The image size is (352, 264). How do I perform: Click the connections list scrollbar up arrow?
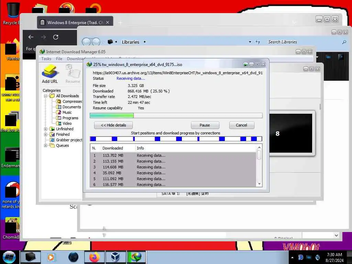pos(259,147)
